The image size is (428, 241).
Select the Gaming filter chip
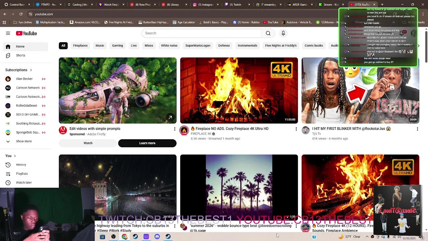pos(117,46)
